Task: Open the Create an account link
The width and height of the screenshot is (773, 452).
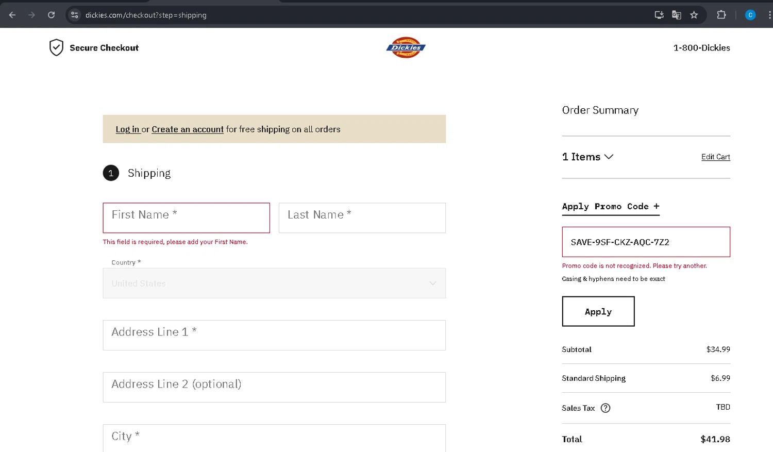Action: [188, 129]
